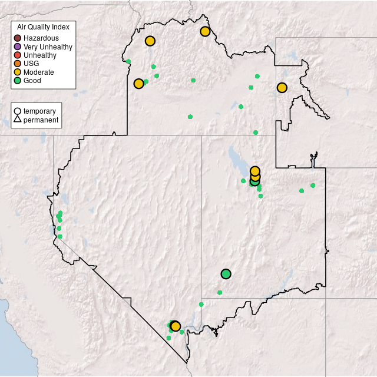Select the southernmost yellow Moderate marker near Las Vegas
Screen dimensions: 377x377
(175, 326)
